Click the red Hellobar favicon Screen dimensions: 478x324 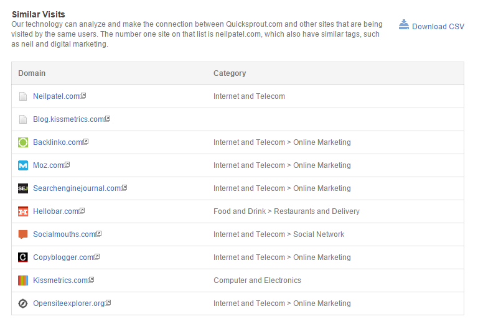click(23, 211)
